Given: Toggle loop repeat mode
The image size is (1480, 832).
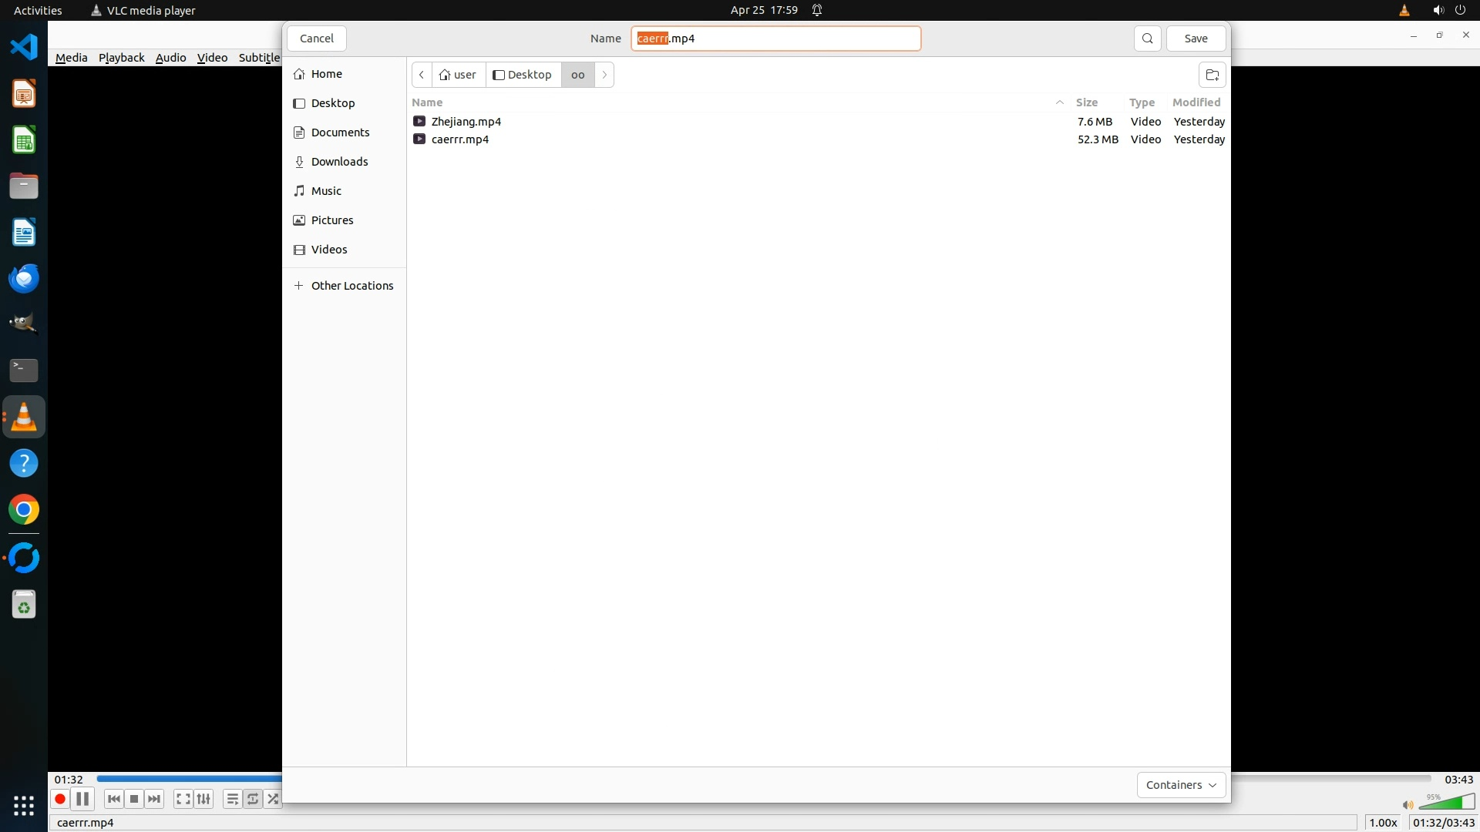Looking at the screenshot, I should click(253, 799).
